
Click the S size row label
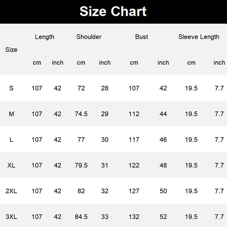(x=11, y=88)
